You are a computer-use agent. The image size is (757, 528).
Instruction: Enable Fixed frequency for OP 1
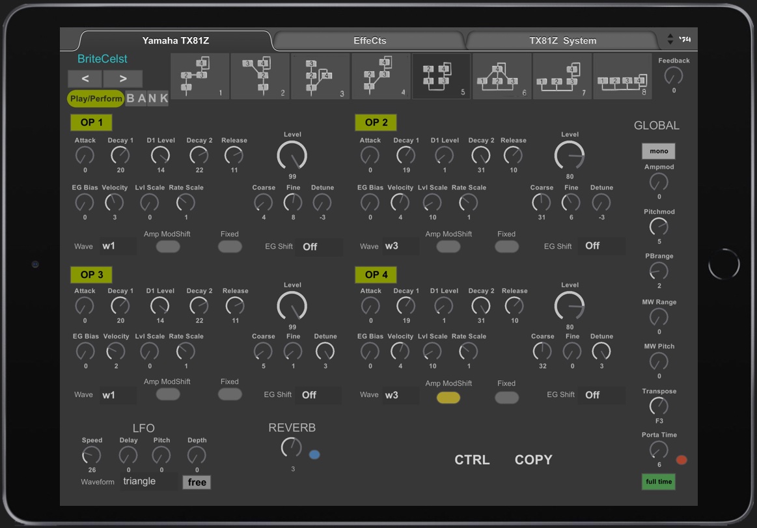230,247
